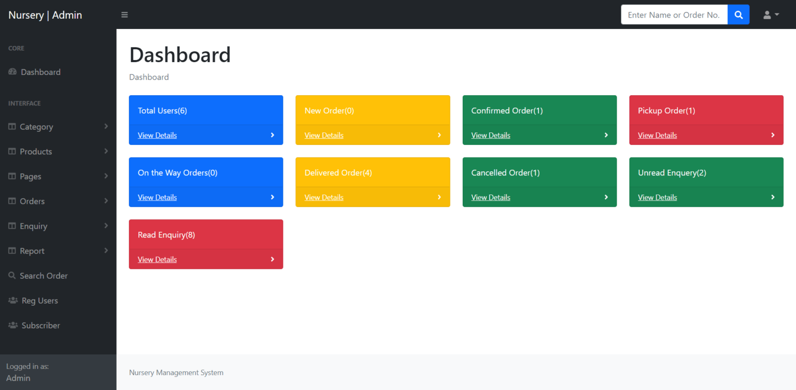796x390 pixels.
Task: Click the Subscriber icon in sidebar
Action: (x=12, y=325)
